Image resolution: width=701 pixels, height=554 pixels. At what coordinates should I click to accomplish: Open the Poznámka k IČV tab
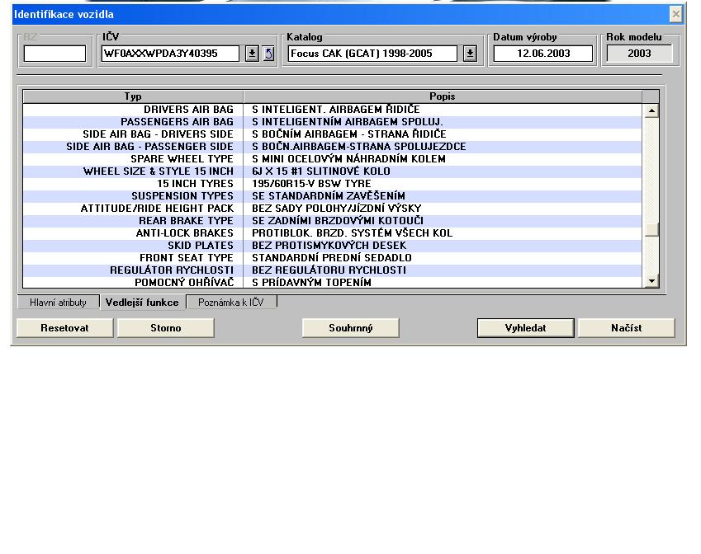point(230,303)
